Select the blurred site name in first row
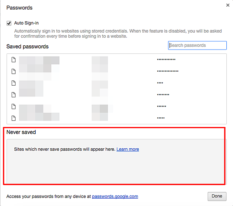The width and height of the screenshot is (233, 206). tap(39, 60)
